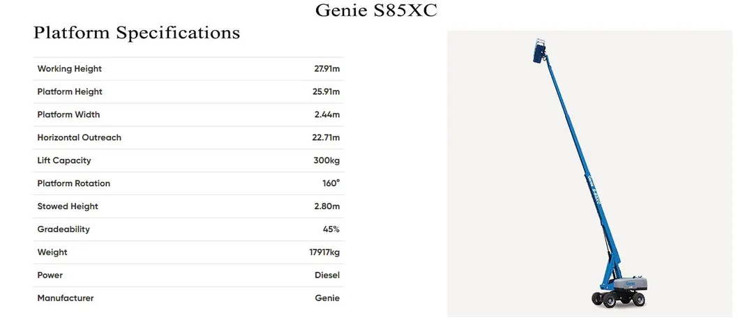The width and height of the screenshot is (738, 320).
Task: Click the Genie S85XC title
Action: (376, 11)
